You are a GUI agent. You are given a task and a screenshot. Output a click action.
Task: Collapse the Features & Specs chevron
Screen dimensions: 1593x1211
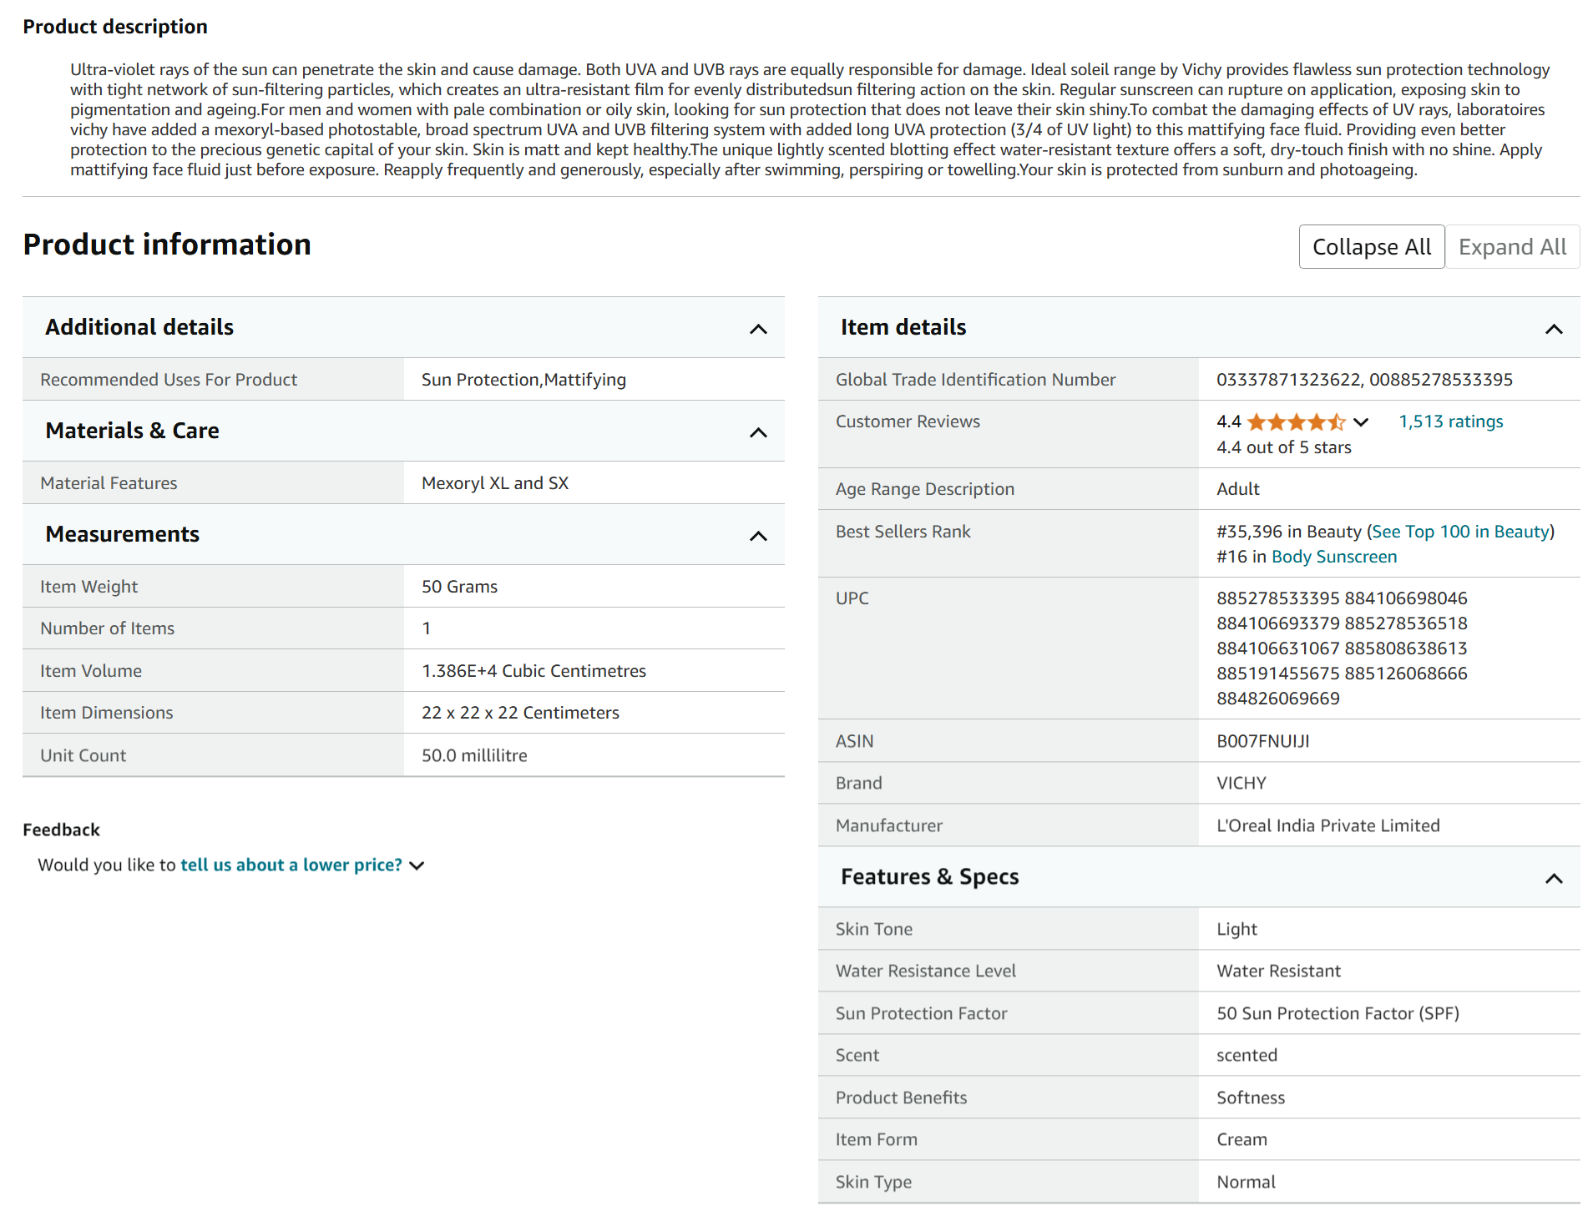click(x=1553, y=878)
